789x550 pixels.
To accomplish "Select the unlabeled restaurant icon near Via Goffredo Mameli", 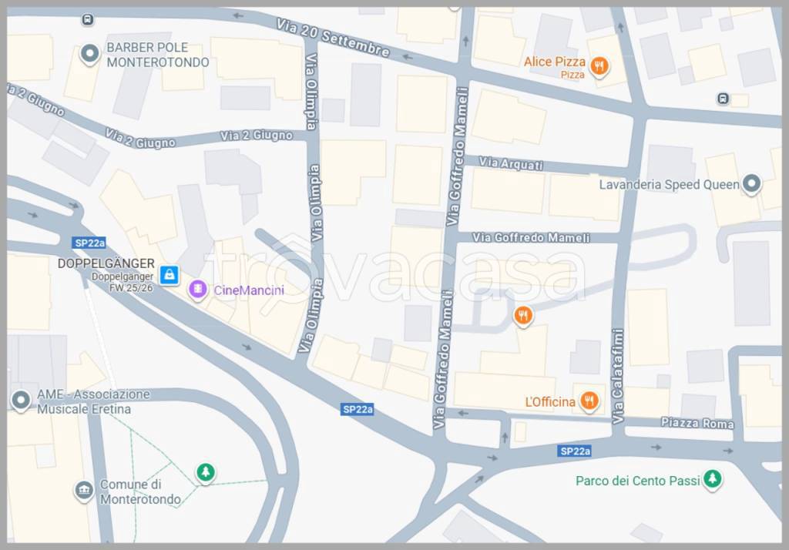I will [523, 316].
